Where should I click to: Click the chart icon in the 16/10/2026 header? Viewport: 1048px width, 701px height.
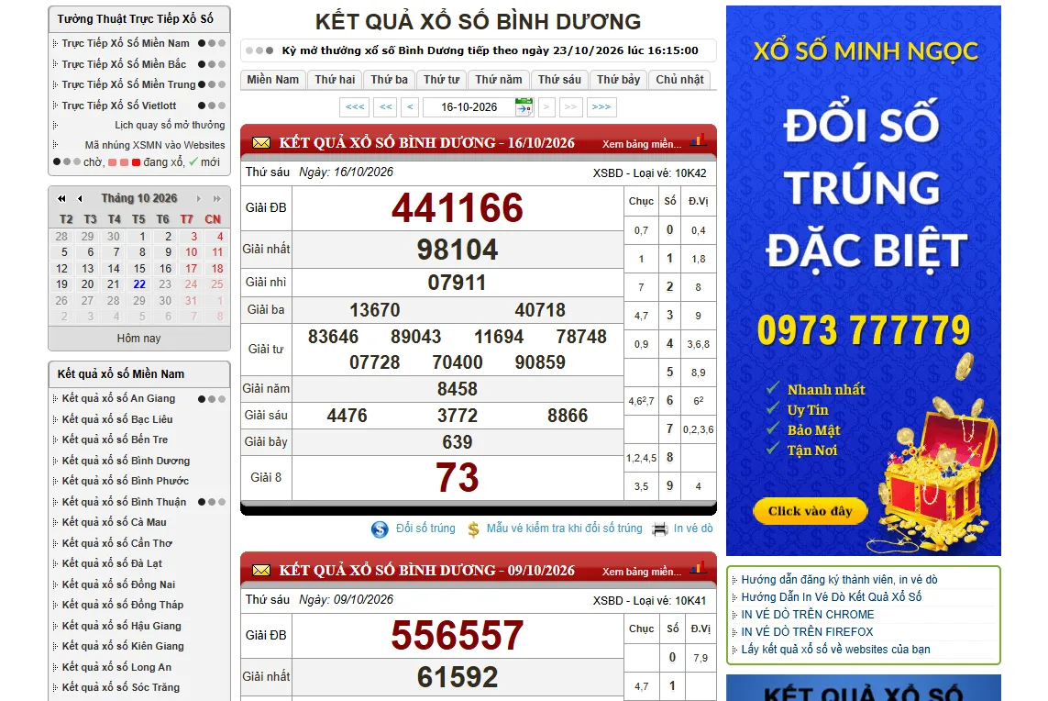pos(699,140)
